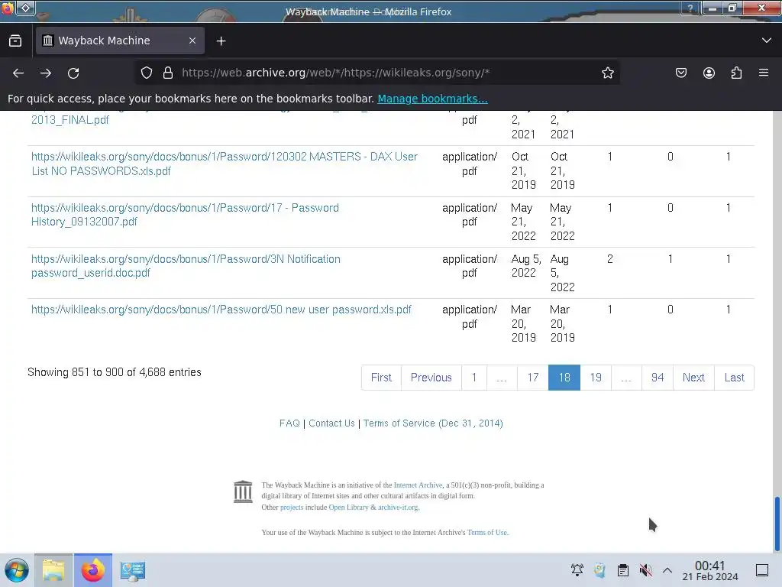
Task: Open the Internet Archive text link
Action: [x=418, y=485]
